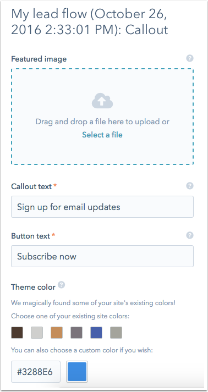208x392 pixels.
Task: Click the Button text field label
Action: click(x=30, y=236)
